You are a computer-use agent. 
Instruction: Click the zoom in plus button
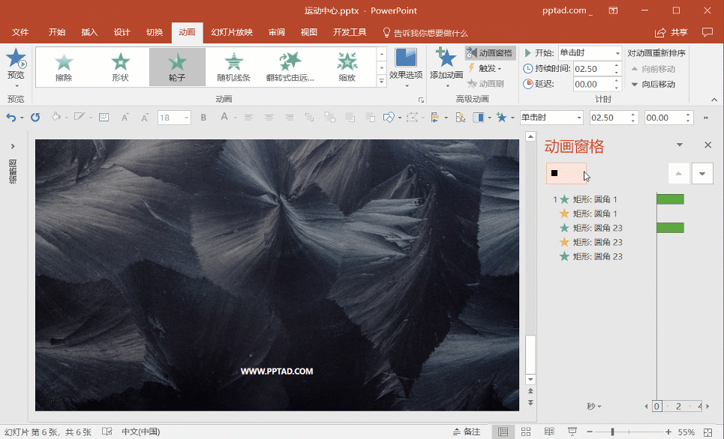[668, 432]
